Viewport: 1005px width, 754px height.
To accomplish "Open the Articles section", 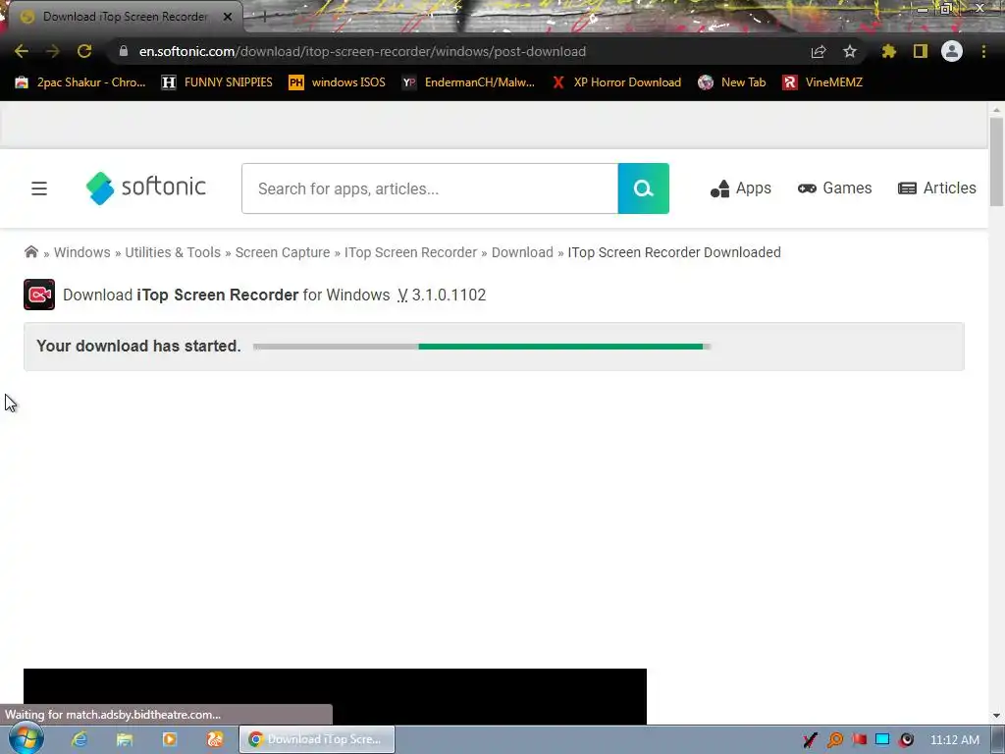I will pos(937,188).
